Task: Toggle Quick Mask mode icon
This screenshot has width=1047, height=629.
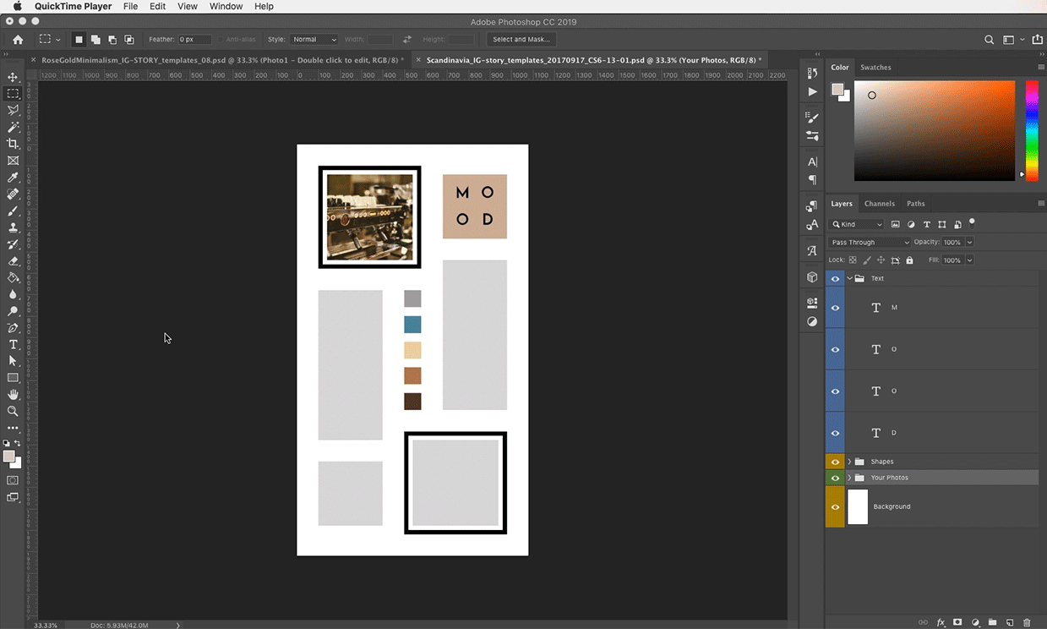Action: (x=13, y=480)
